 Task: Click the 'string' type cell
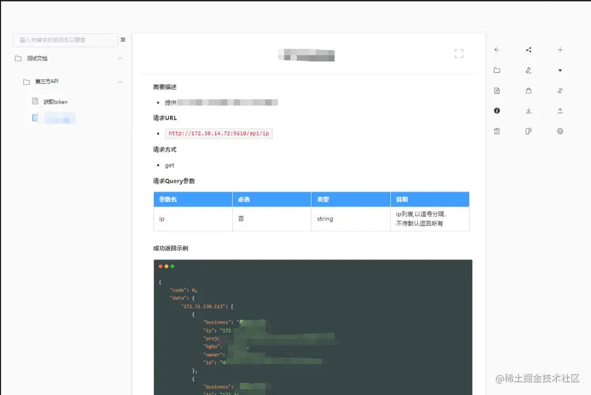tap(351, 219)
